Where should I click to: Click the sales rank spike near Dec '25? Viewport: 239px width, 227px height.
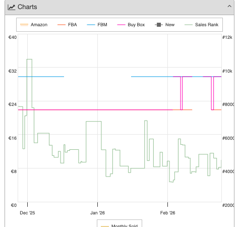pos(29,60)
